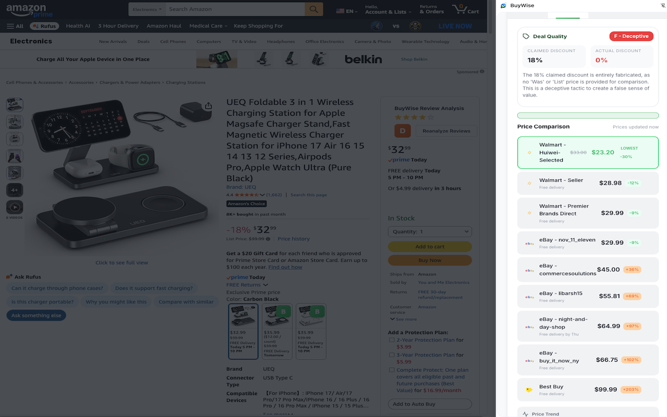Click the BuyWise logo icon in panel header
667x417 pixels.
(x=503, y=6)
